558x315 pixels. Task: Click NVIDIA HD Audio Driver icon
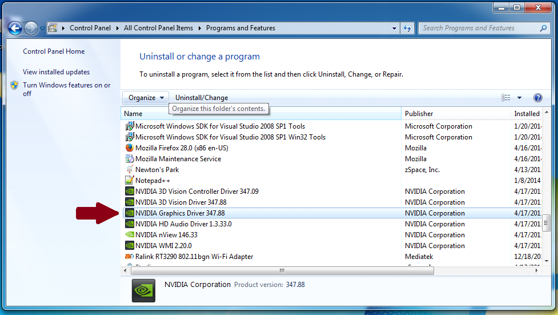[130, 224]
